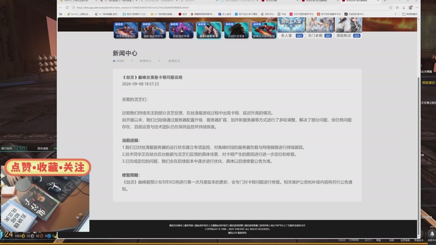Screen dimensions: 436x245
Task: Expand the bookmarks overflow chevron
Action: click(x=396, y=14)
